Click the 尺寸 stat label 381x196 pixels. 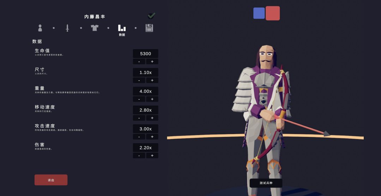coord(40,70)
